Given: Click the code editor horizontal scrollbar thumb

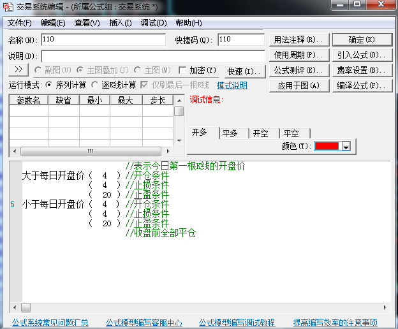Looking at the screenshot, I should pyautogui.click(x=26, y=308).
